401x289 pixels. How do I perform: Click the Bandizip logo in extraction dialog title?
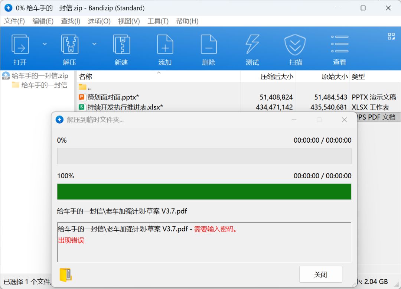[x=59, y=120]
